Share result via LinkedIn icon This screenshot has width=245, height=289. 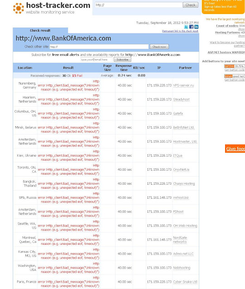196,27
